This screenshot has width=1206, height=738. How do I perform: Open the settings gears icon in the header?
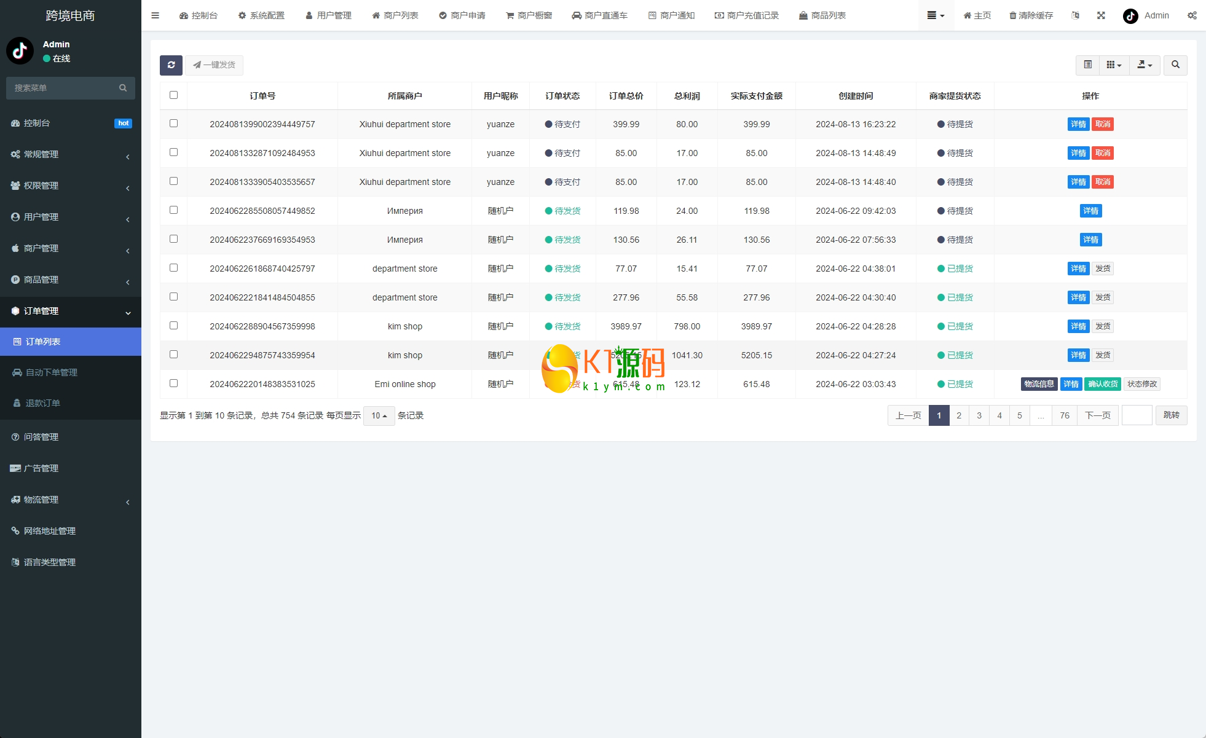1192,15
